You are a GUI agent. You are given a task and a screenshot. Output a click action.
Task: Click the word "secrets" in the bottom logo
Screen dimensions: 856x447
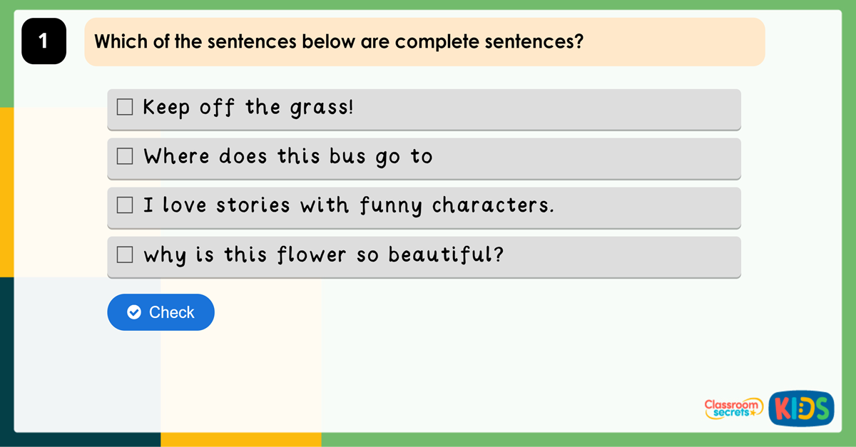[x=732, y=413]
